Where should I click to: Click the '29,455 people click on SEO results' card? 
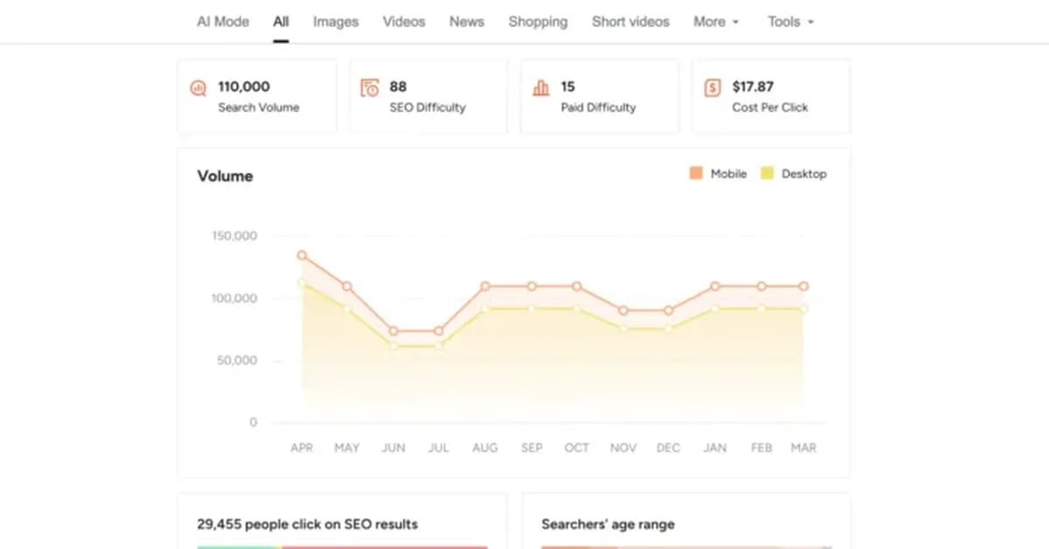pyautogui.click(x=307, y=525)
